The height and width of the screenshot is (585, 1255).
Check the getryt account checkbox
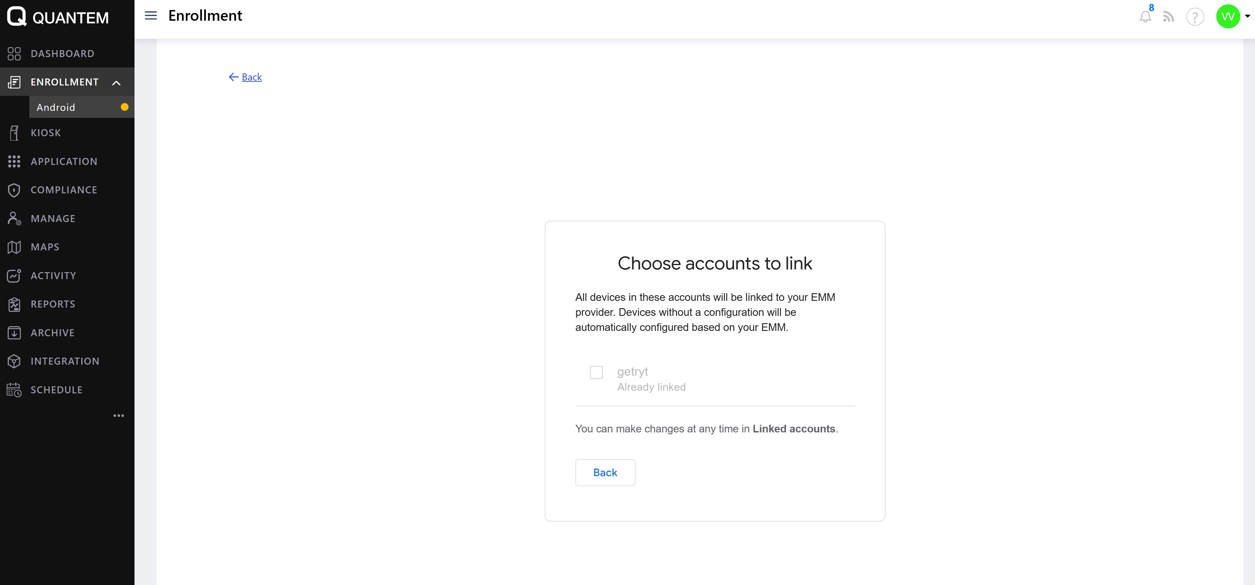pyautogui.click(x=596, y=372)
